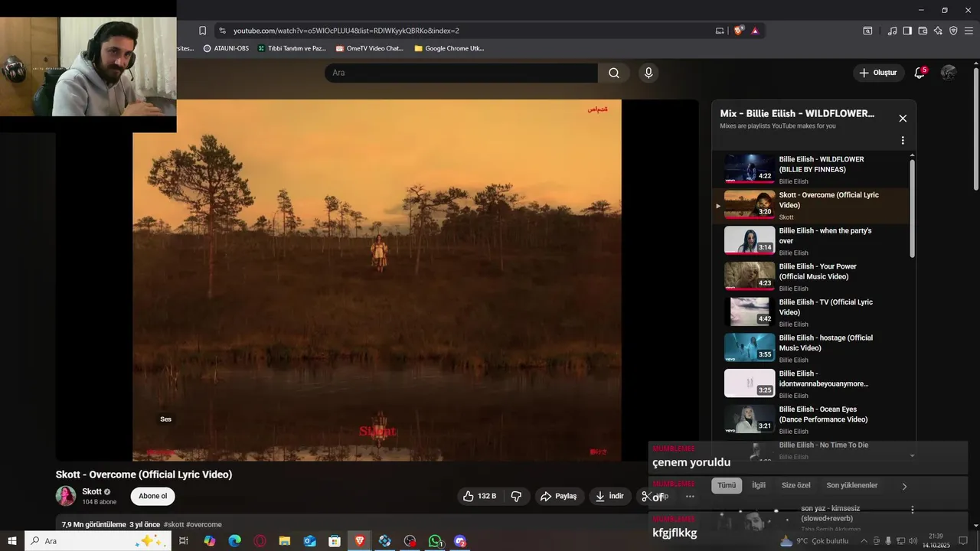
Task: Open the media control music note icon
Action: tap(892, 31)
